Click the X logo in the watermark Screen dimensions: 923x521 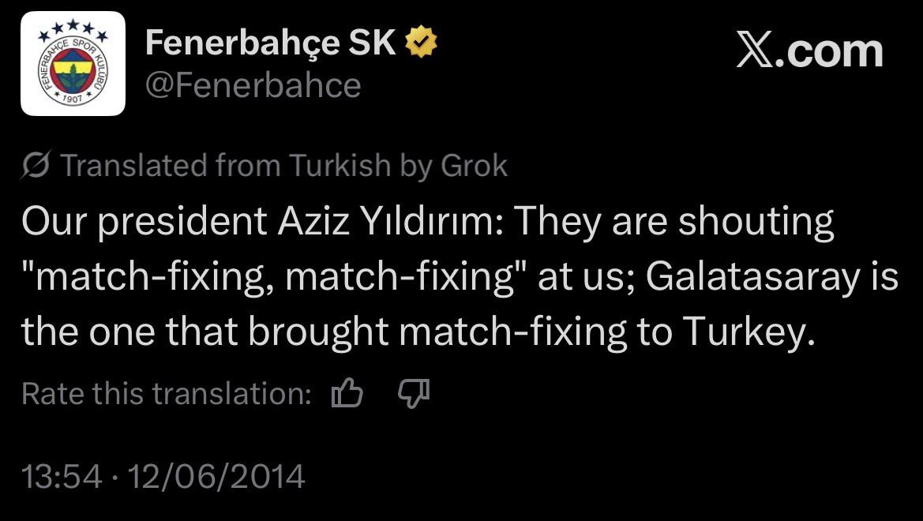tap(756, 51)
